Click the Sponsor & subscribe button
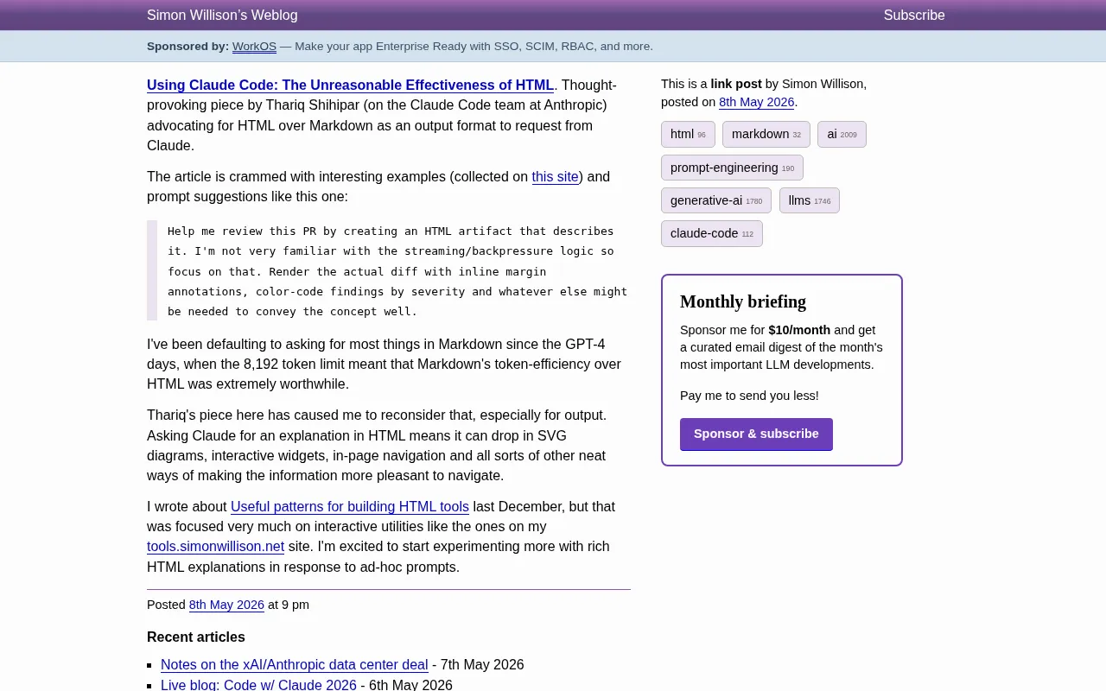This screenshot has width=1106, height=691. (756, 434)
